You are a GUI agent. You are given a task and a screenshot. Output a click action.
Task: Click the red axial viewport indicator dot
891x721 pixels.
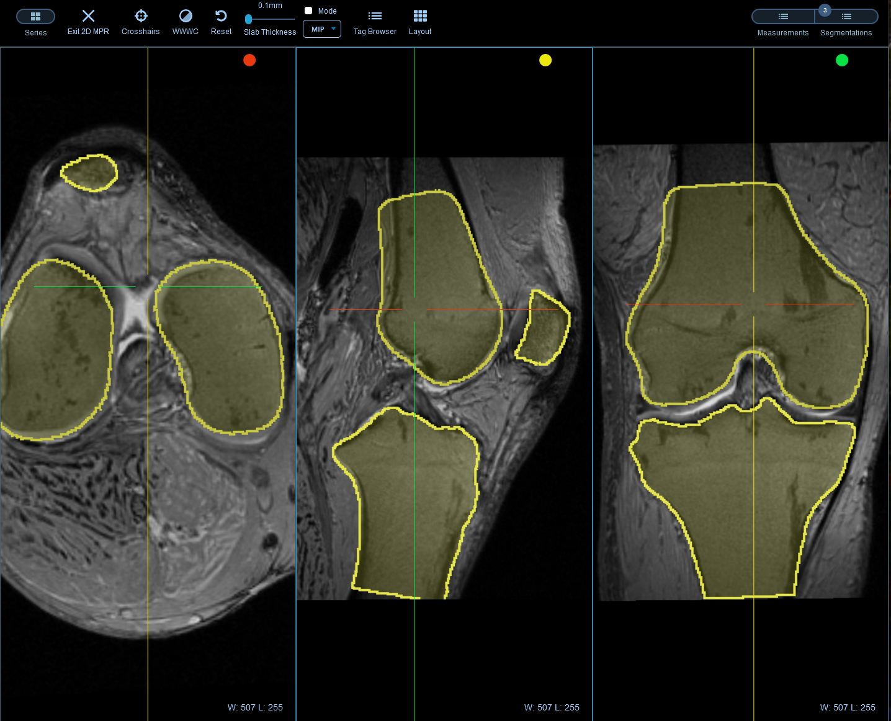coord(249,60)
